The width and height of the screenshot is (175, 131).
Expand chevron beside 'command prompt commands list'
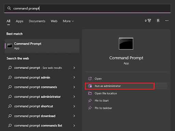click(x=74, y=126)
